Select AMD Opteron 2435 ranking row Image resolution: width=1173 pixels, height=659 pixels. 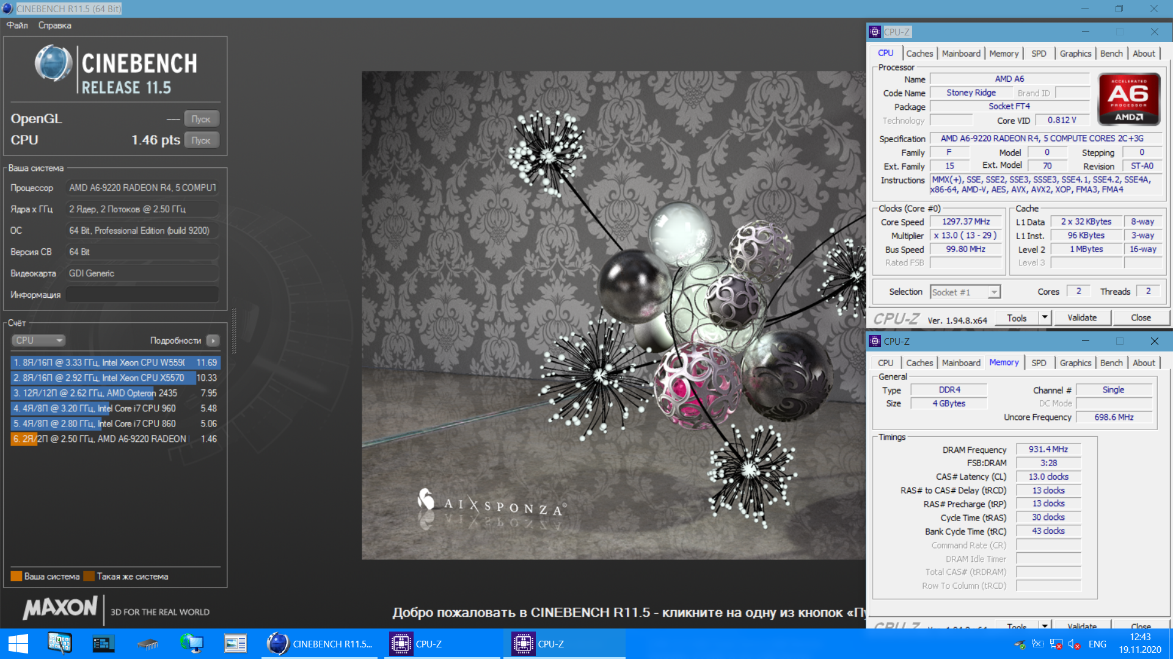point(115,393)
